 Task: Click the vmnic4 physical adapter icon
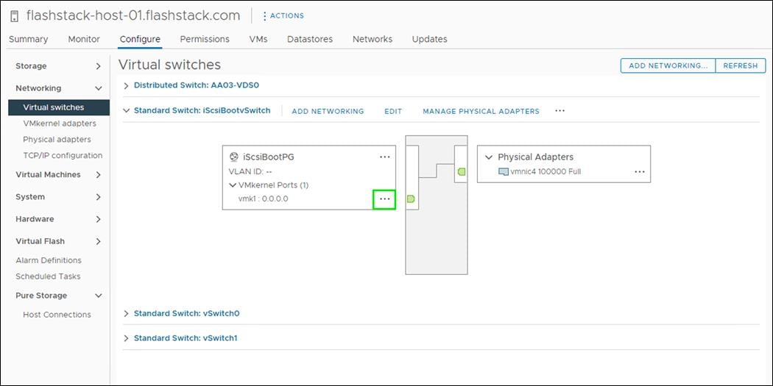click(x=504, y=172)
